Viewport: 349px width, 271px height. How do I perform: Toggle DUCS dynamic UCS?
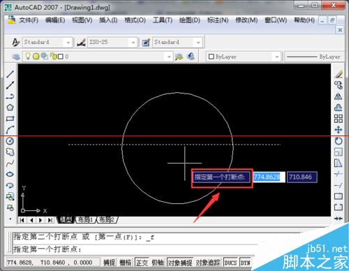click(x=230, y=263)
